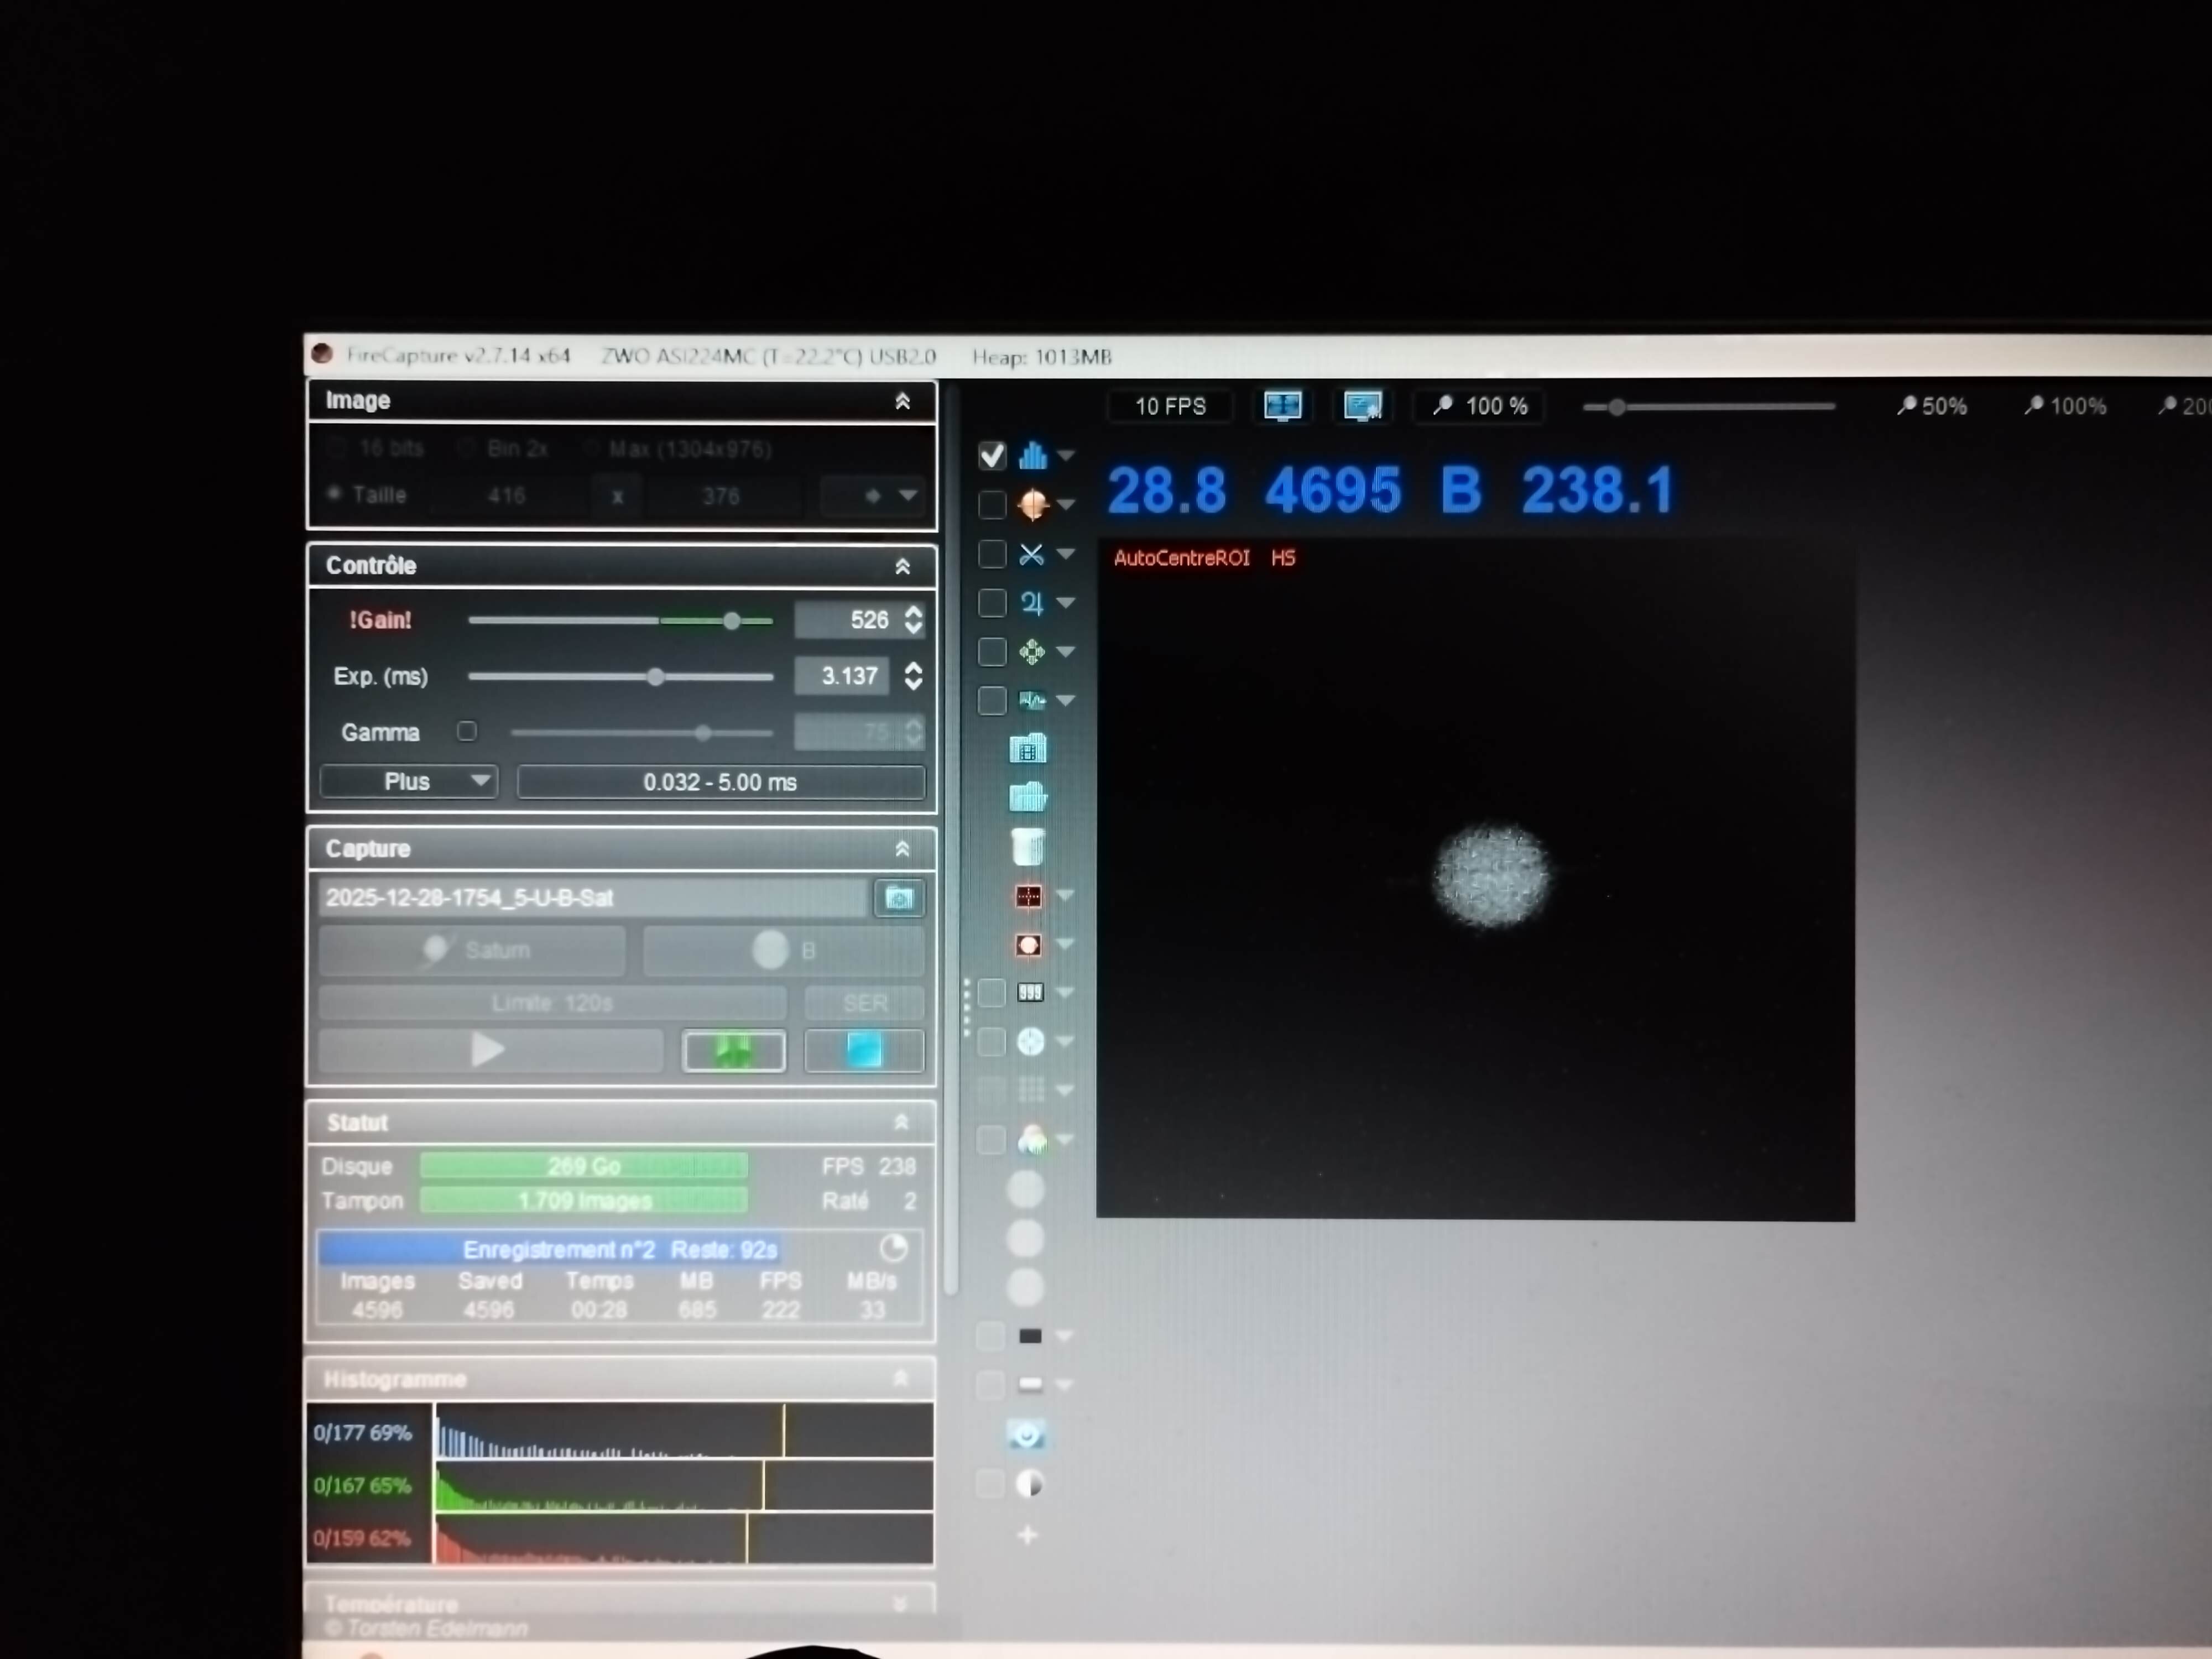
Task: Expand the Température panel
Action: (x=899, y=1603)
